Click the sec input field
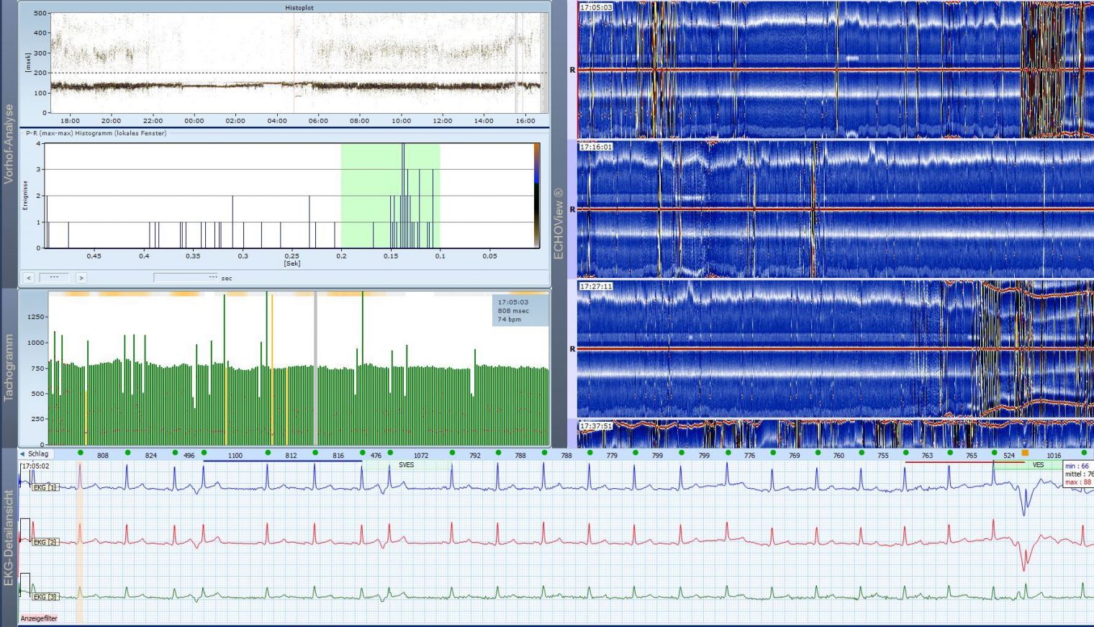The image size is (1094, 627). pos(186,278)
